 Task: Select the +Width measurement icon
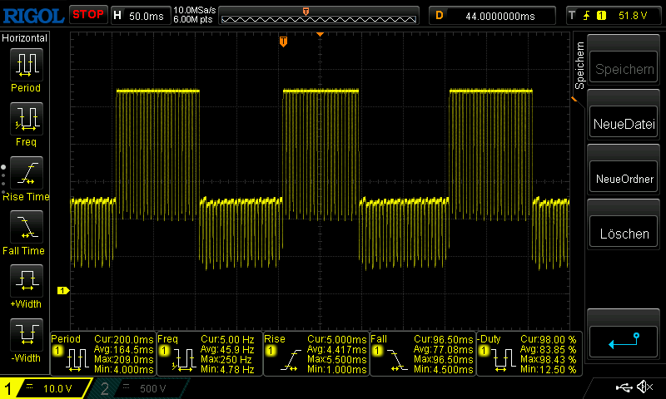27,281
